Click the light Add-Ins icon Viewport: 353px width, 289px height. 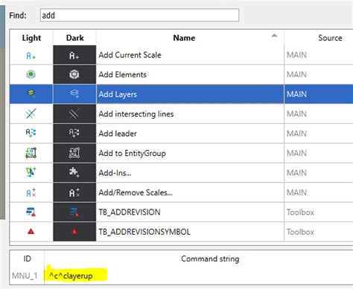click(31, 172)
